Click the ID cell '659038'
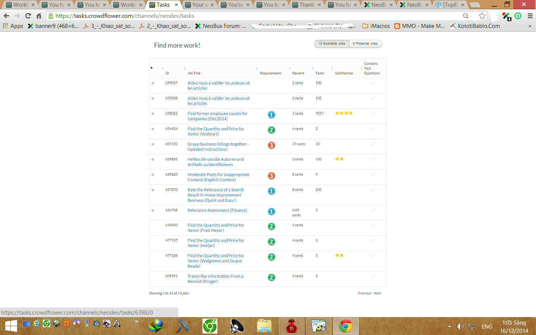Image resolution: width=536 pixels, height=335 pixels. 172,98
